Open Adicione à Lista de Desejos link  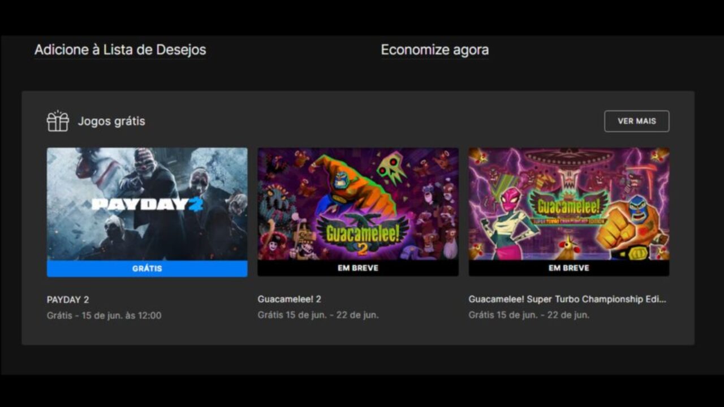pyautogui.click(x=120, y=50)
